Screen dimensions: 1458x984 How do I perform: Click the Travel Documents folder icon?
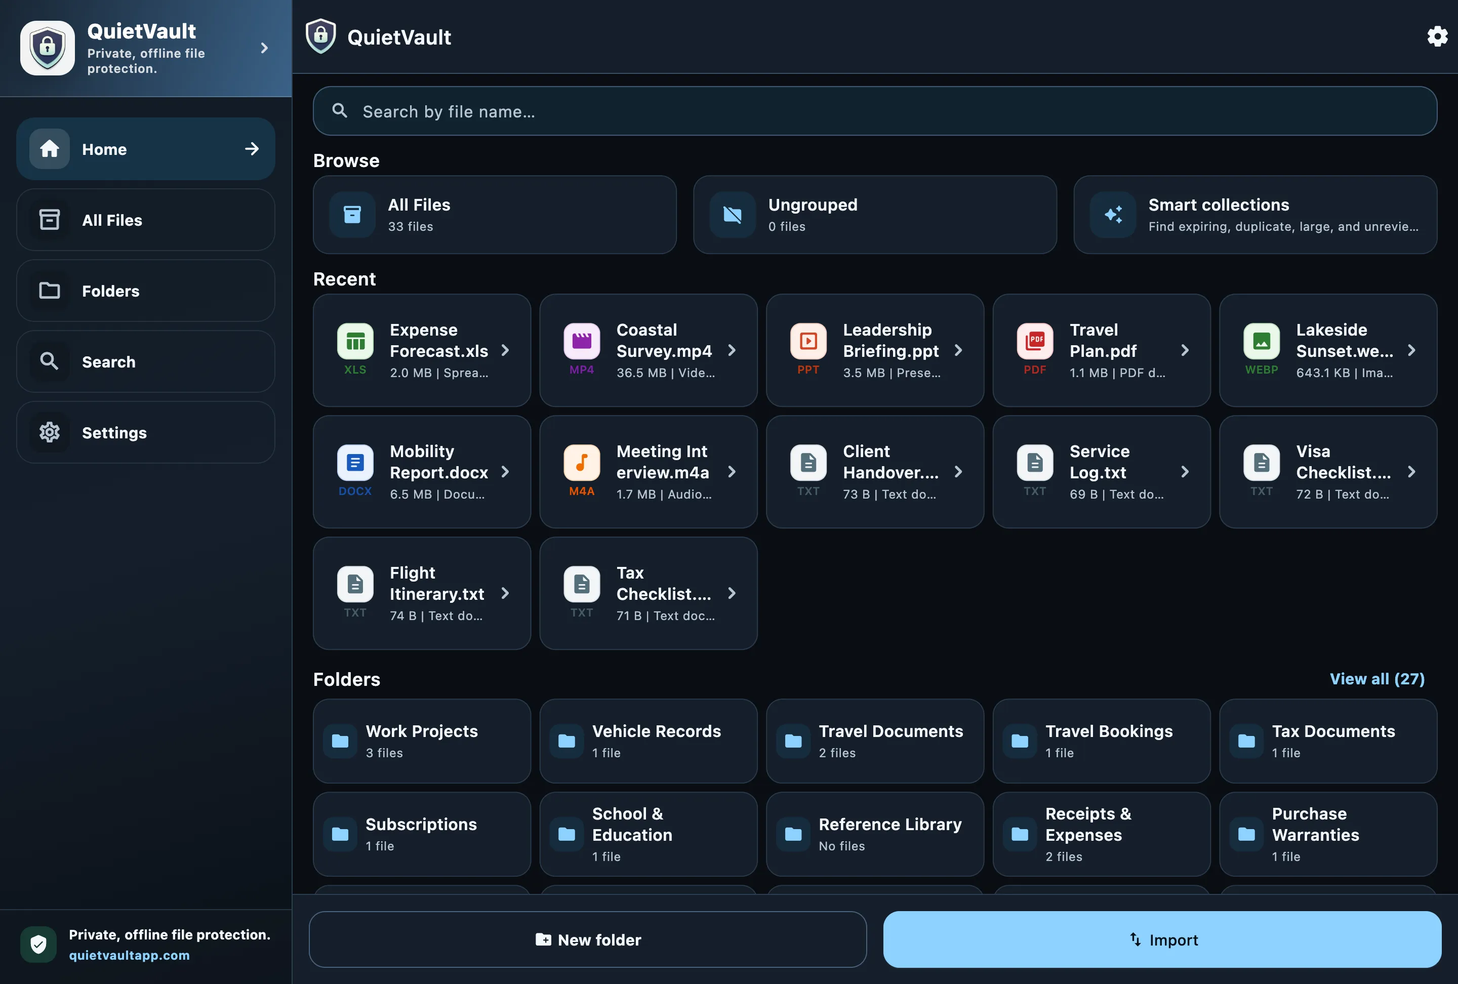[x=793, y=742]
